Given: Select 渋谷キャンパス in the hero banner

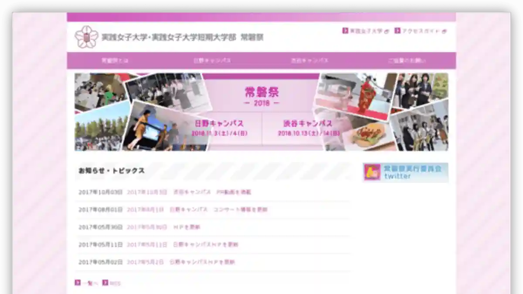Looking at the screenshot, I should click(x=308, y=128).
